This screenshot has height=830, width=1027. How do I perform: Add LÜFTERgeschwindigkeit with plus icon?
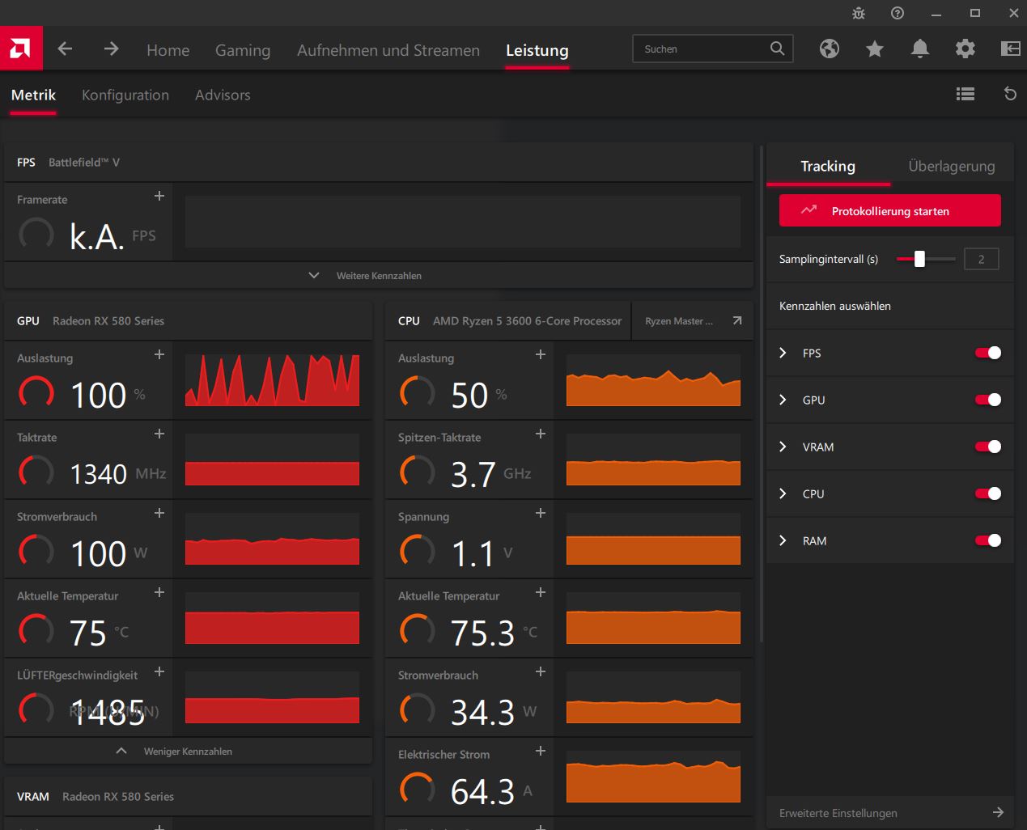tap(159, 671)
